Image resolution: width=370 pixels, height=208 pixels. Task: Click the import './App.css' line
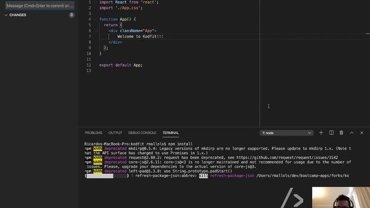(121, 8)
